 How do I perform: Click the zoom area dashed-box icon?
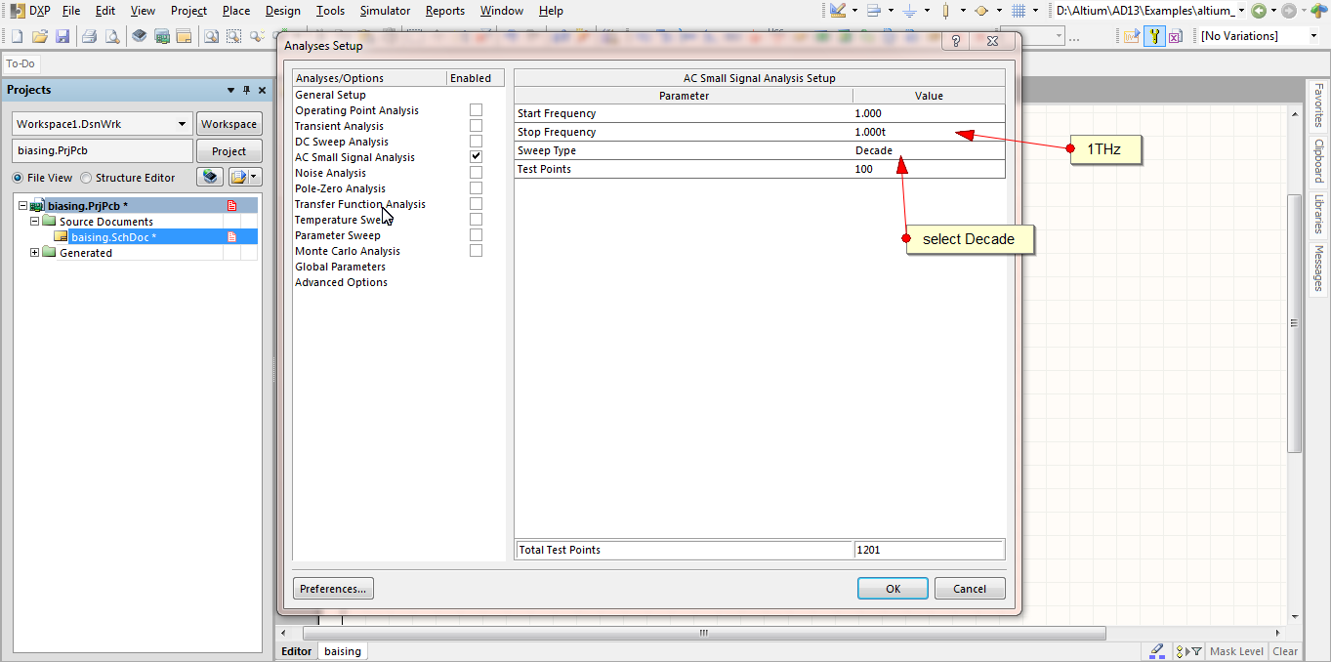(234, 36)
